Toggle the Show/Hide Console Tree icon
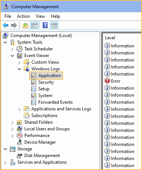Image resolution: width=142 pixels, height=170 pixels. pyautogui.click(x=34, y=25)
